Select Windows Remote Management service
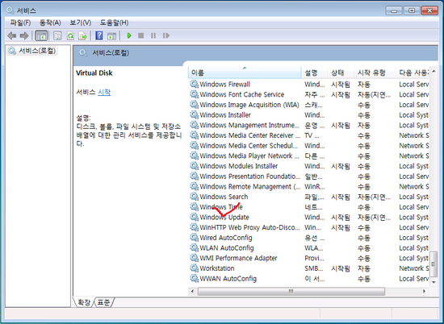This screenshot has width=444, height=324. pos(249,186)
